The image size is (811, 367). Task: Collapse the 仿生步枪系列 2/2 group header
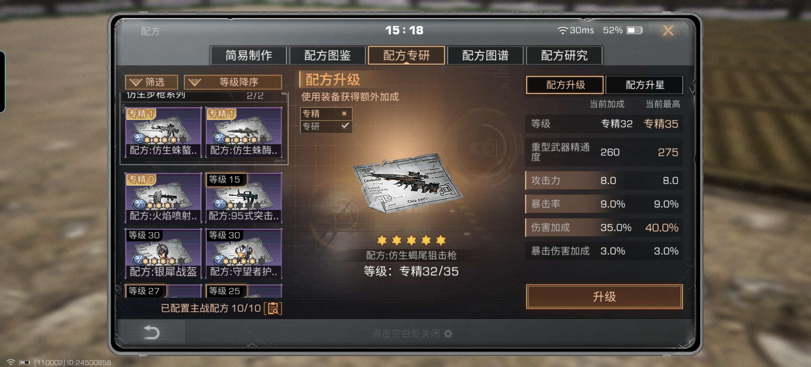pos(204,95)
